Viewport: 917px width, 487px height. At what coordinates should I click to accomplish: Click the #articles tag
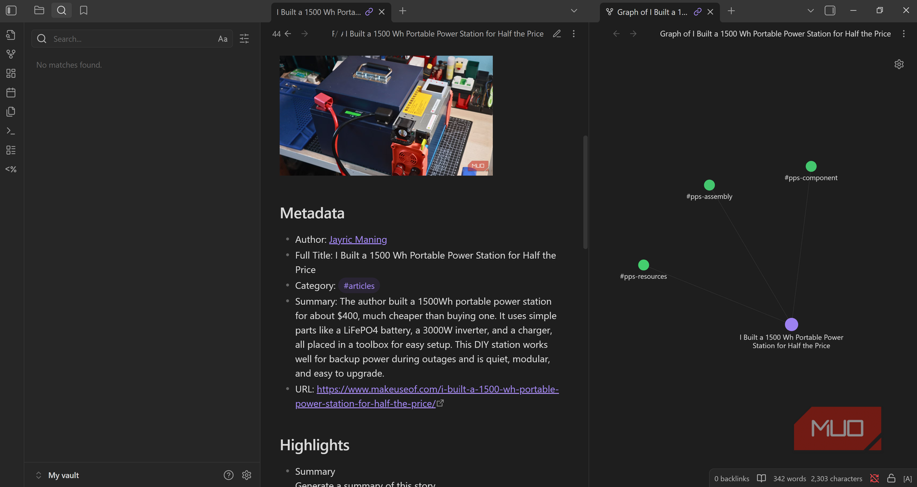tap(359, 286)
